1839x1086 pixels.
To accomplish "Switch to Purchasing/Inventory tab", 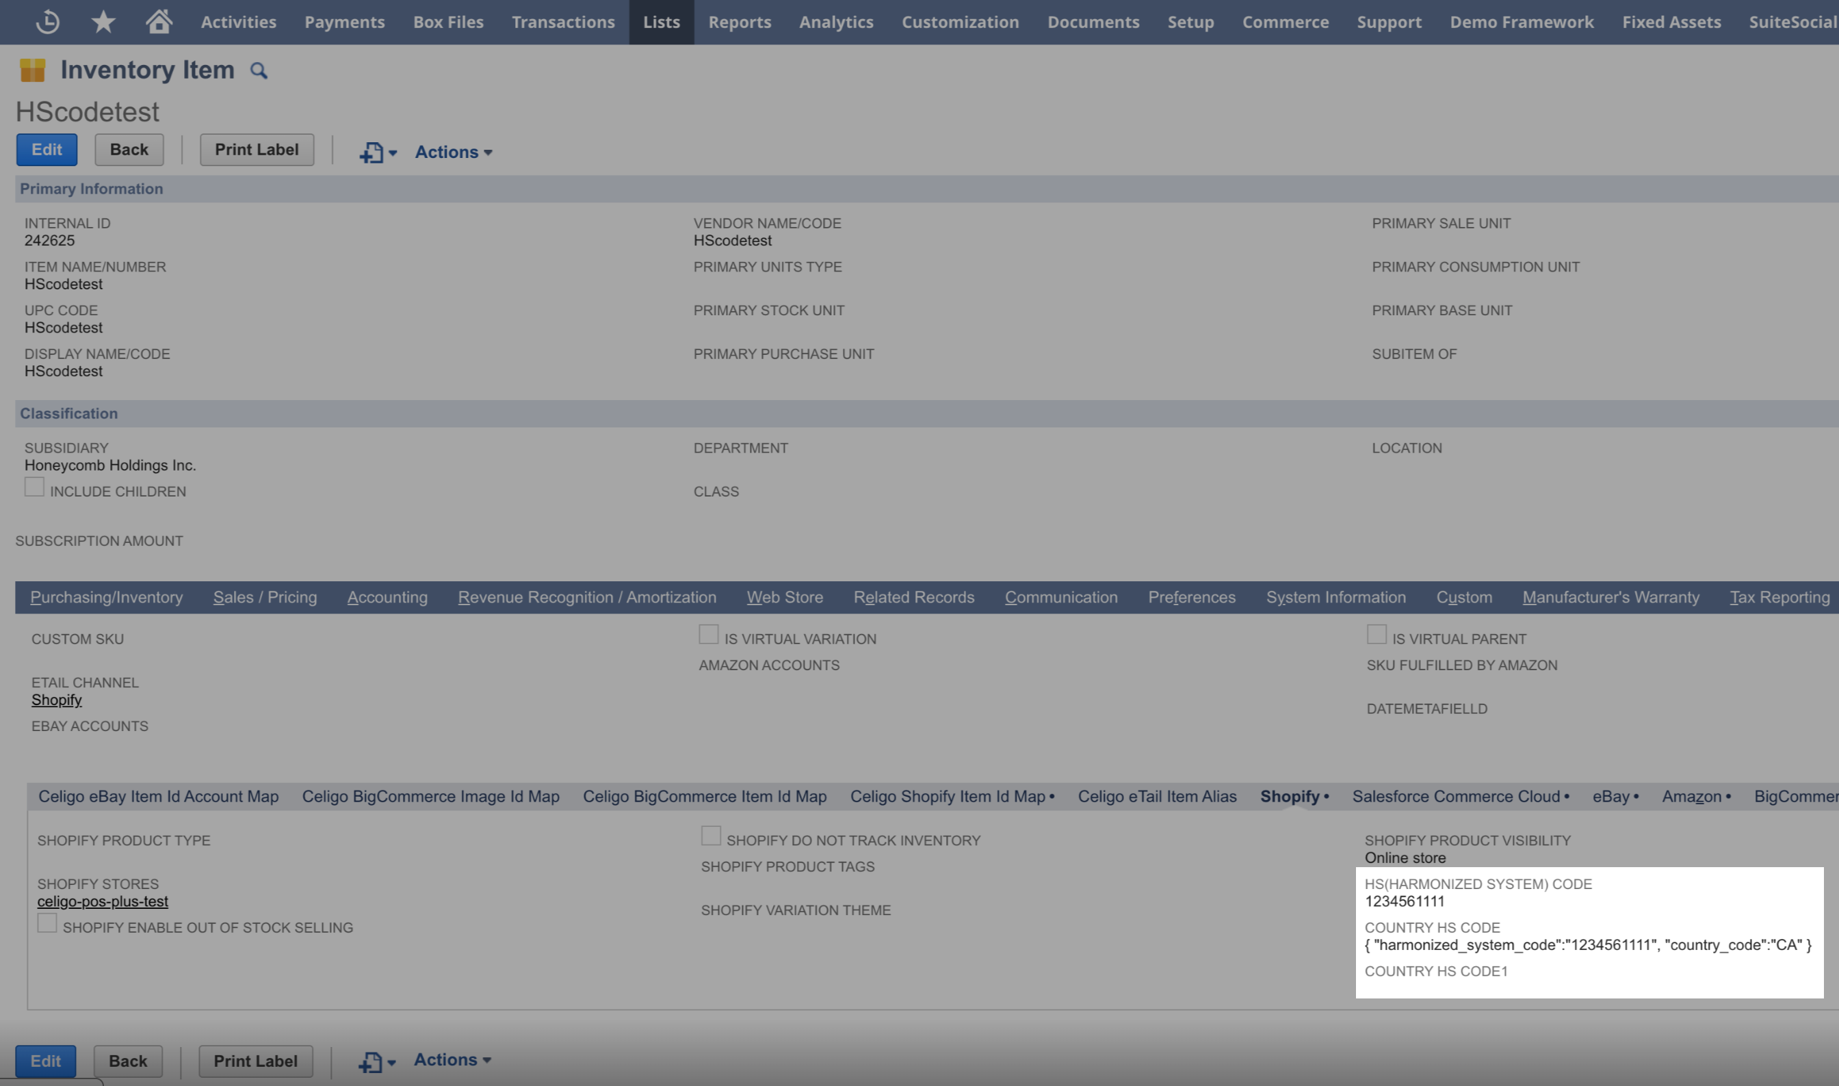I will tap(106, 597).
